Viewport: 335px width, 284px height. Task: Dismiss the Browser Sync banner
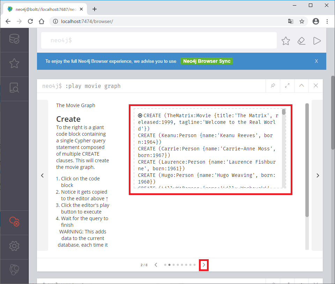click(x=317, y=61)
